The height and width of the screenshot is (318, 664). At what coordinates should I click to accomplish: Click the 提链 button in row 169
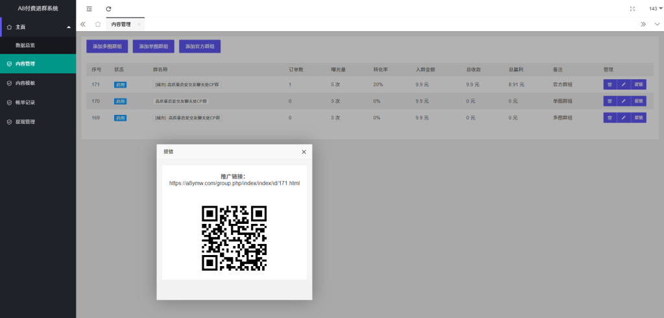pyautogui.click(x=639, y=117)
